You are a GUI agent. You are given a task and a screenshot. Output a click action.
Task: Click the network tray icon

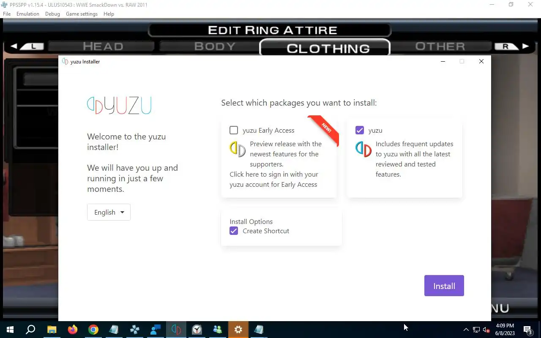point(476,330)
